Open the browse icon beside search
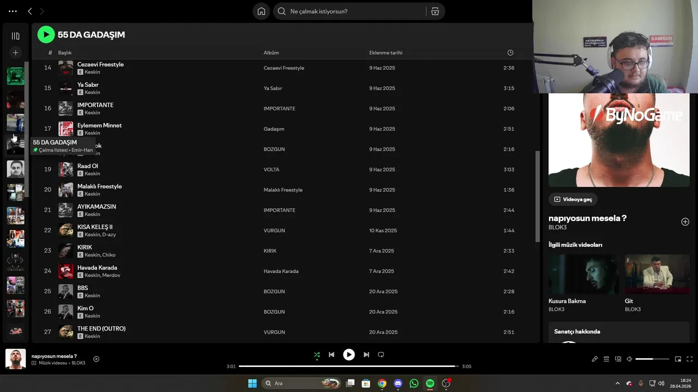This screenshot has height=392, width=698. click(435, 11)
